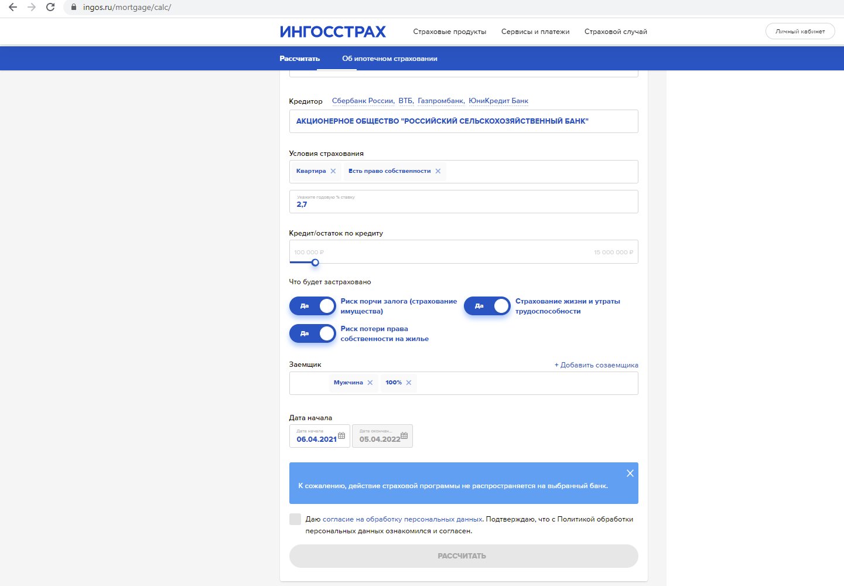Click the Ингосстрах logo
The width and height of the screenshot is (844, 586).
333,32
